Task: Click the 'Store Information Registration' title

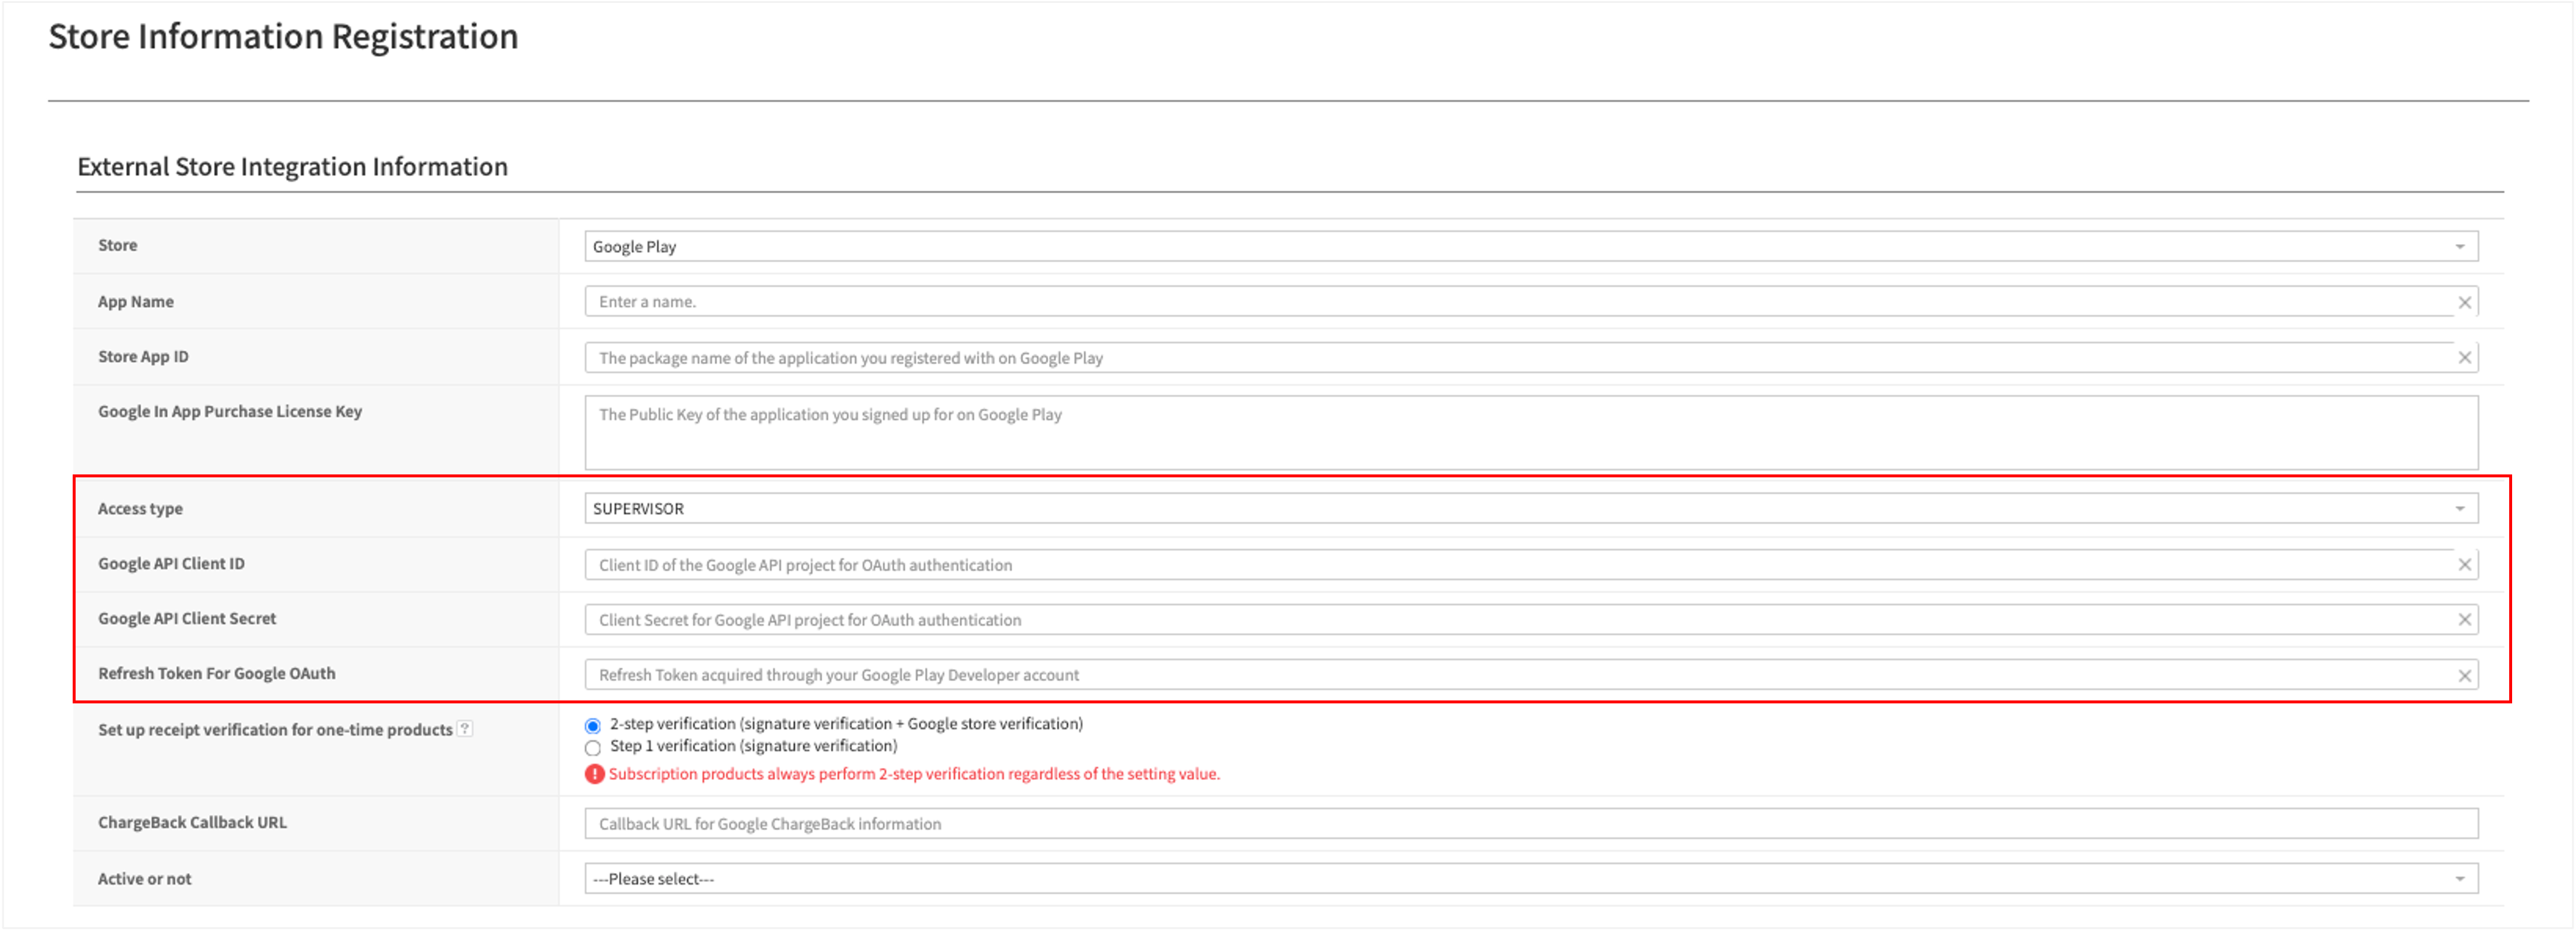Action: (x=284, y=37)
